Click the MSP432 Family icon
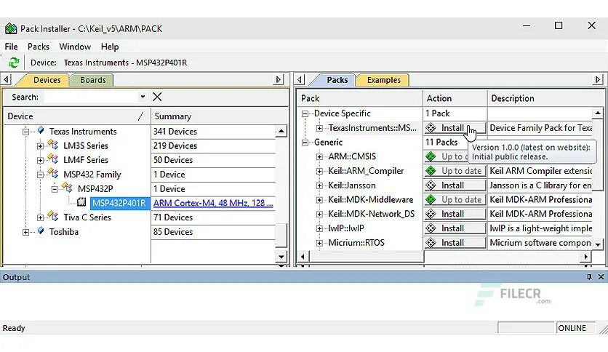Image resolution: width=608 pixels, height=352 pixels. click(53, 174)
